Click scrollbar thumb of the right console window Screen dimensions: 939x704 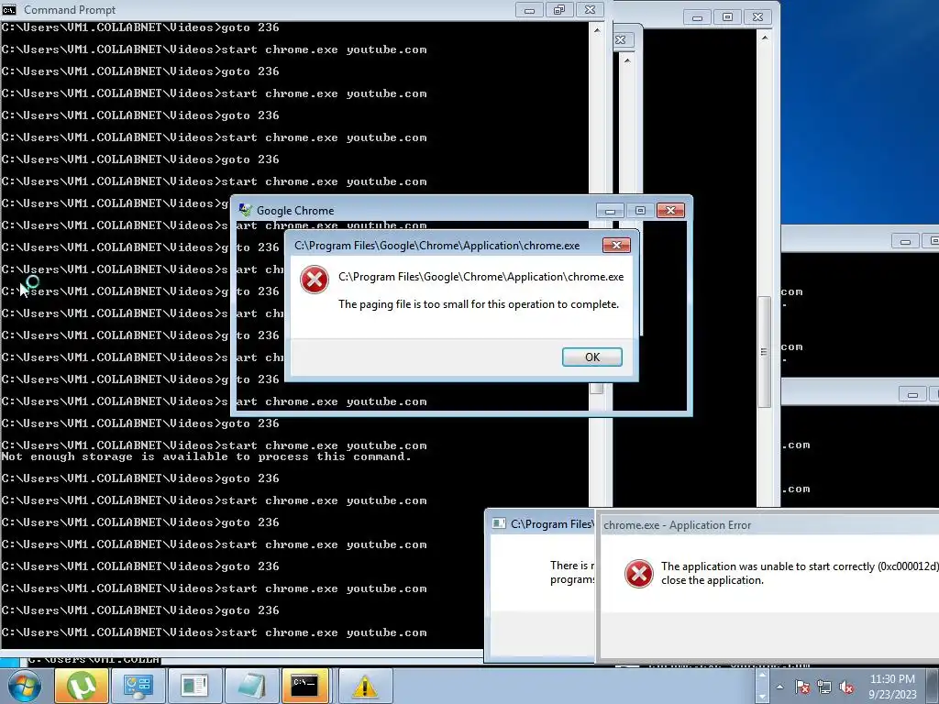[x=764, y=352]
